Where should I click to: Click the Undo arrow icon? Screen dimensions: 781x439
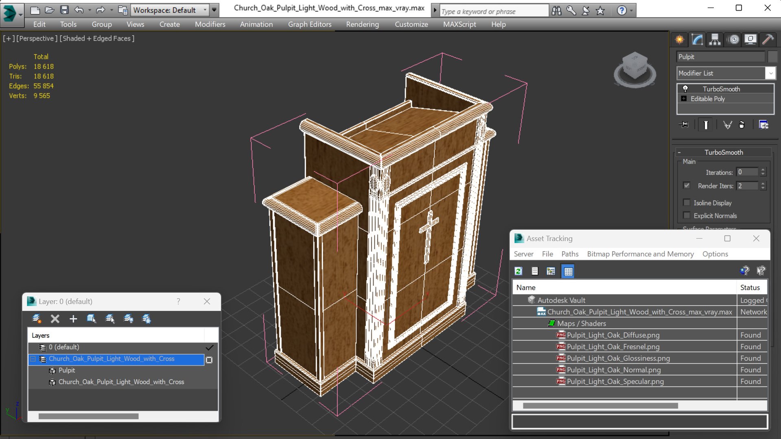coord(79,10)
